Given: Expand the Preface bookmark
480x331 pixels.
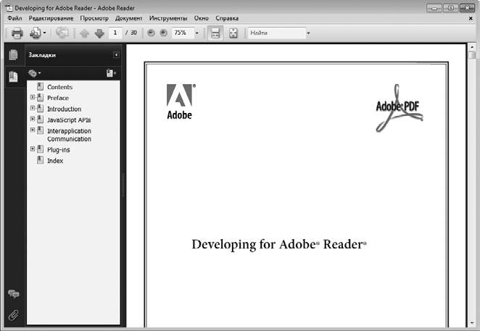Looking at the screenshot, I should (33, 97).
